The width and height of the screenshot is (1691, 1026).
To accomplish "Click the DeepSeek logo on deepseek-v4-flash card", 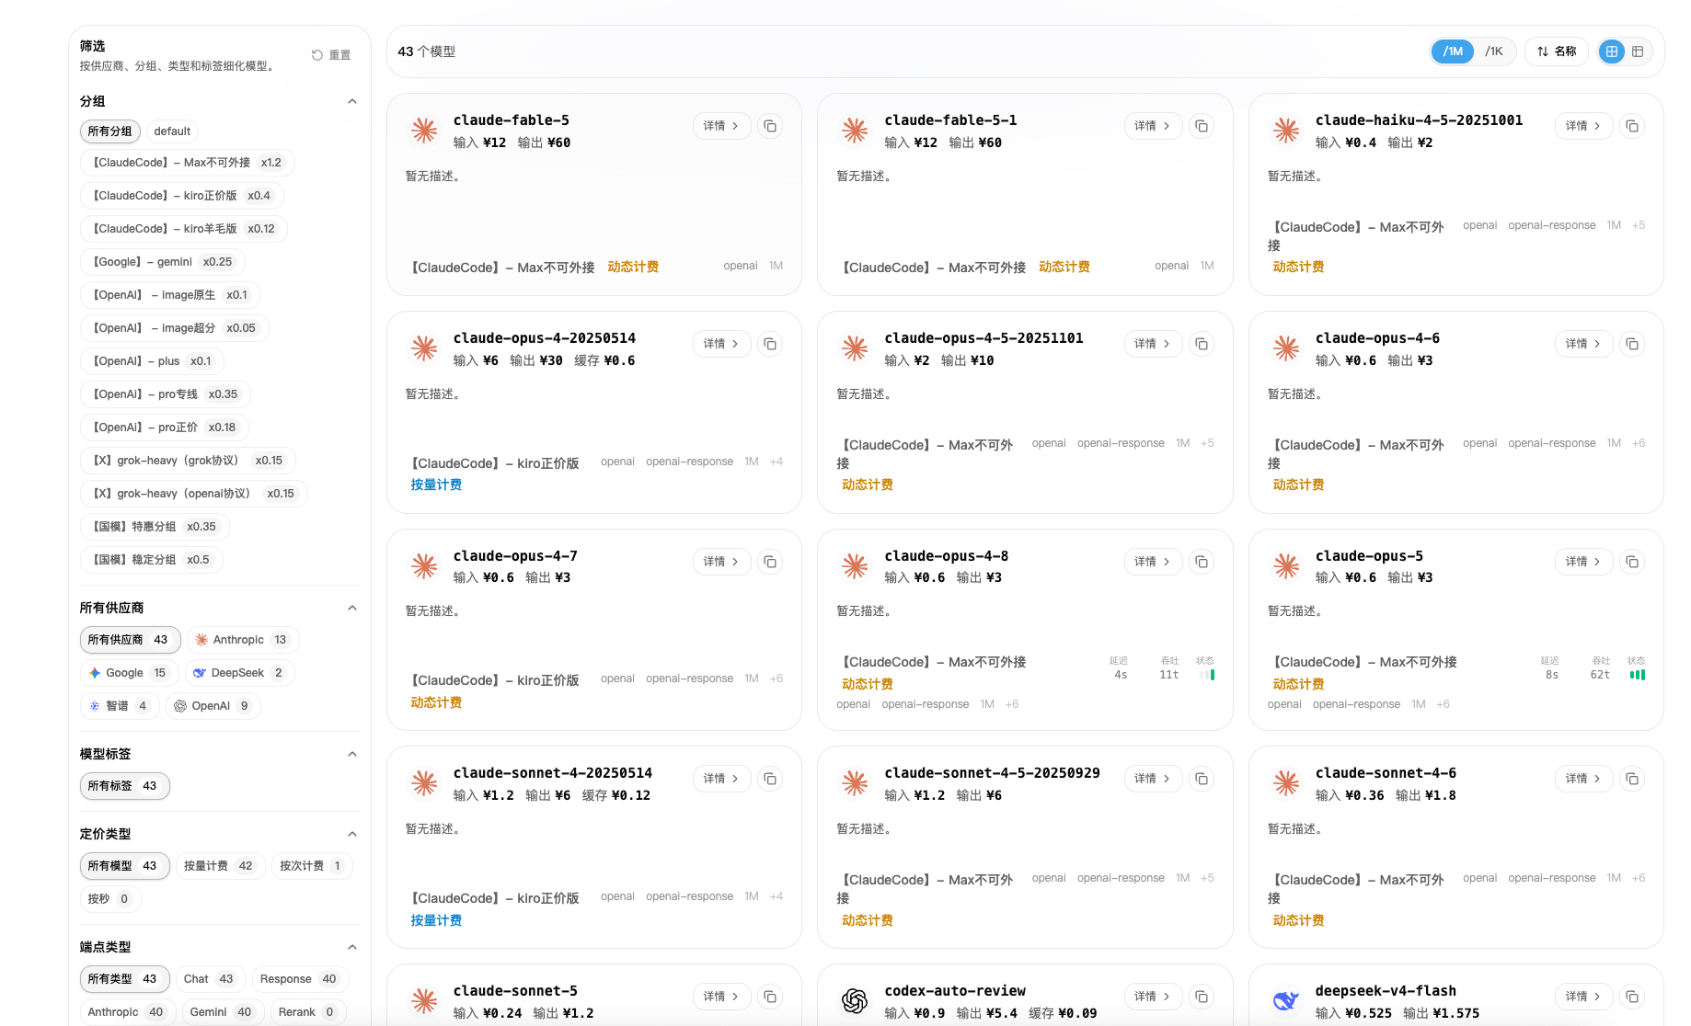I will (x=1285, y=1001).
